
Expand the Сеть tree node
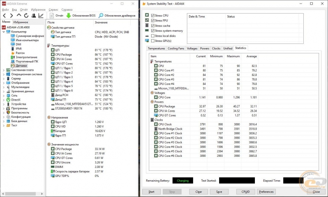pyautogui.click(x=4, y=96)
